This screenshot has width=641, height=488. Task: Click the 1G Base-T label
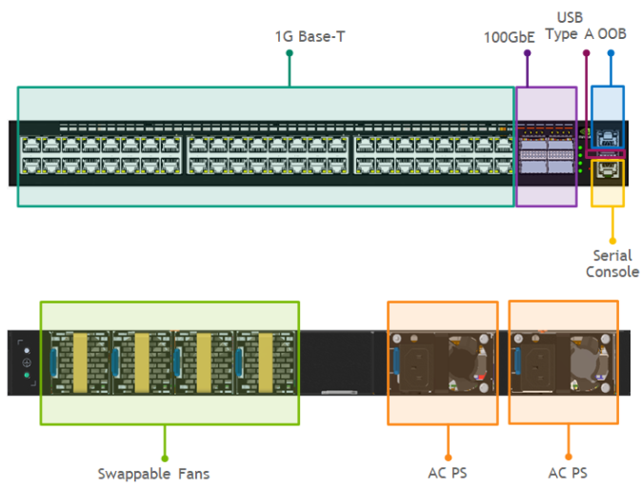click(290, 36)
